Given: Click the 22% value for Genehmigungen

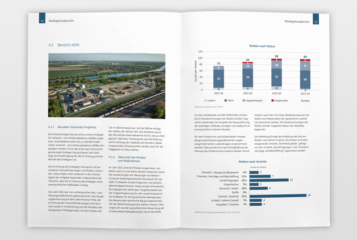Looking at the screenshot, I should (244, 180).
